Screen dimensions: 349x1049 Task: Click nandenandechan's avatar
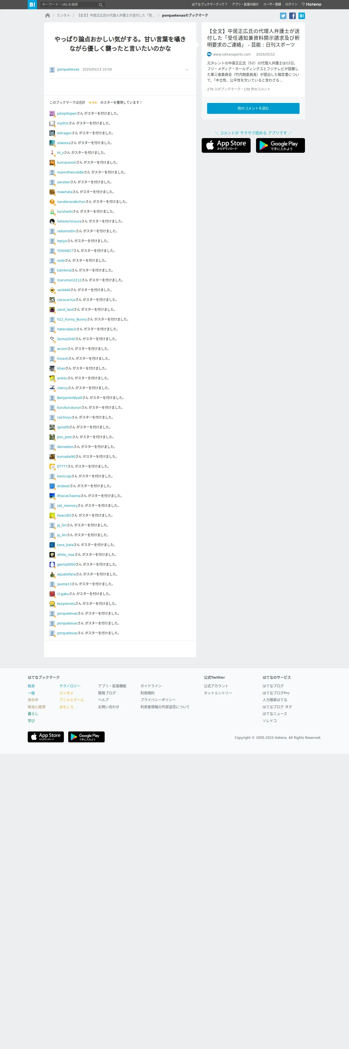click(52, 202)
